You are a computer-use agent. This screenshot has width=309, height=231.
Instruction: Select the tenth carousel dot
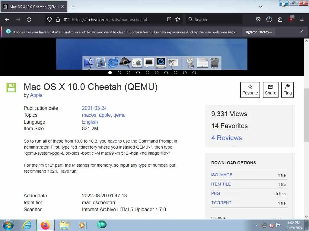coord(194,73)
